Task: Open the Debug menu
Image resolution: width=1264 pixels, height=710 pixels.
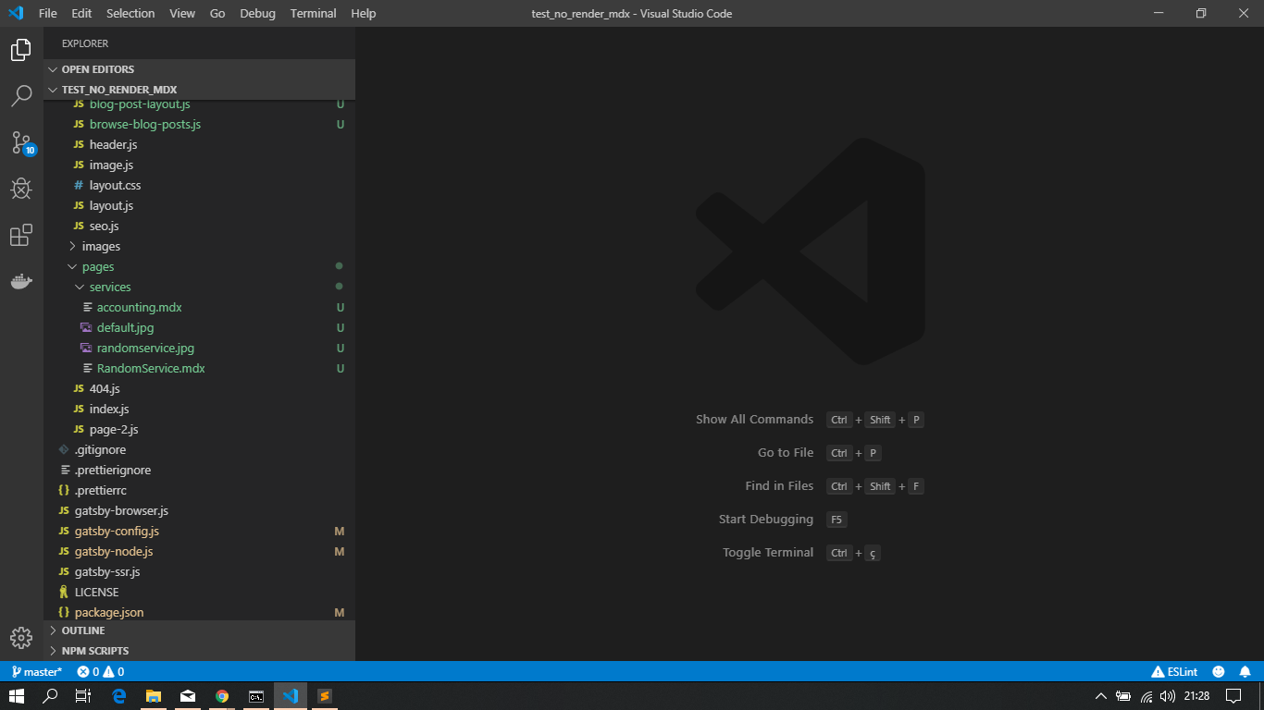Action: (257, 13)
